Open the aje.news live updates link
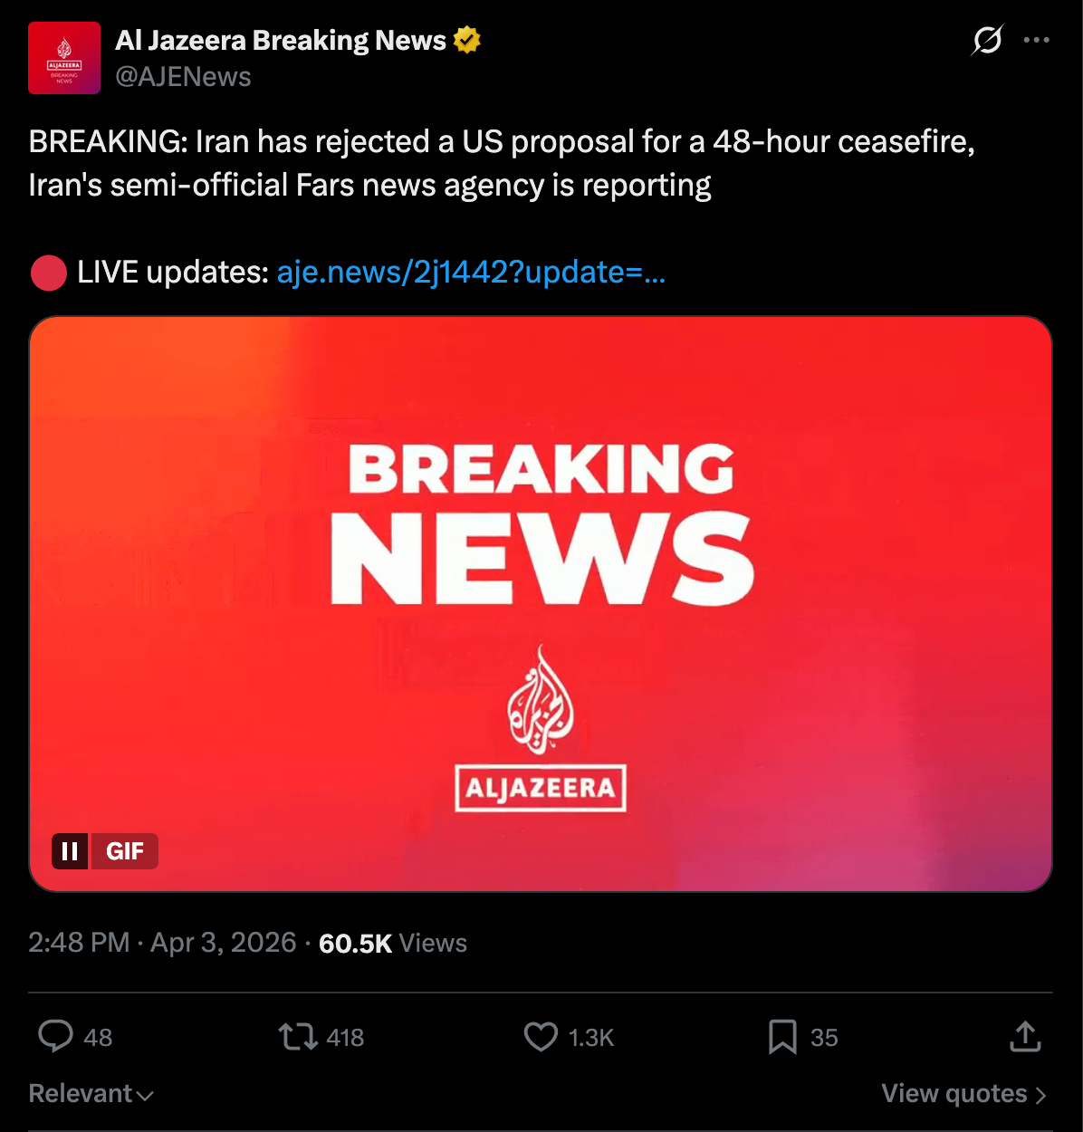Image resolution: width=1083 pixels, height=1132 pixels. tap(471, 272)
